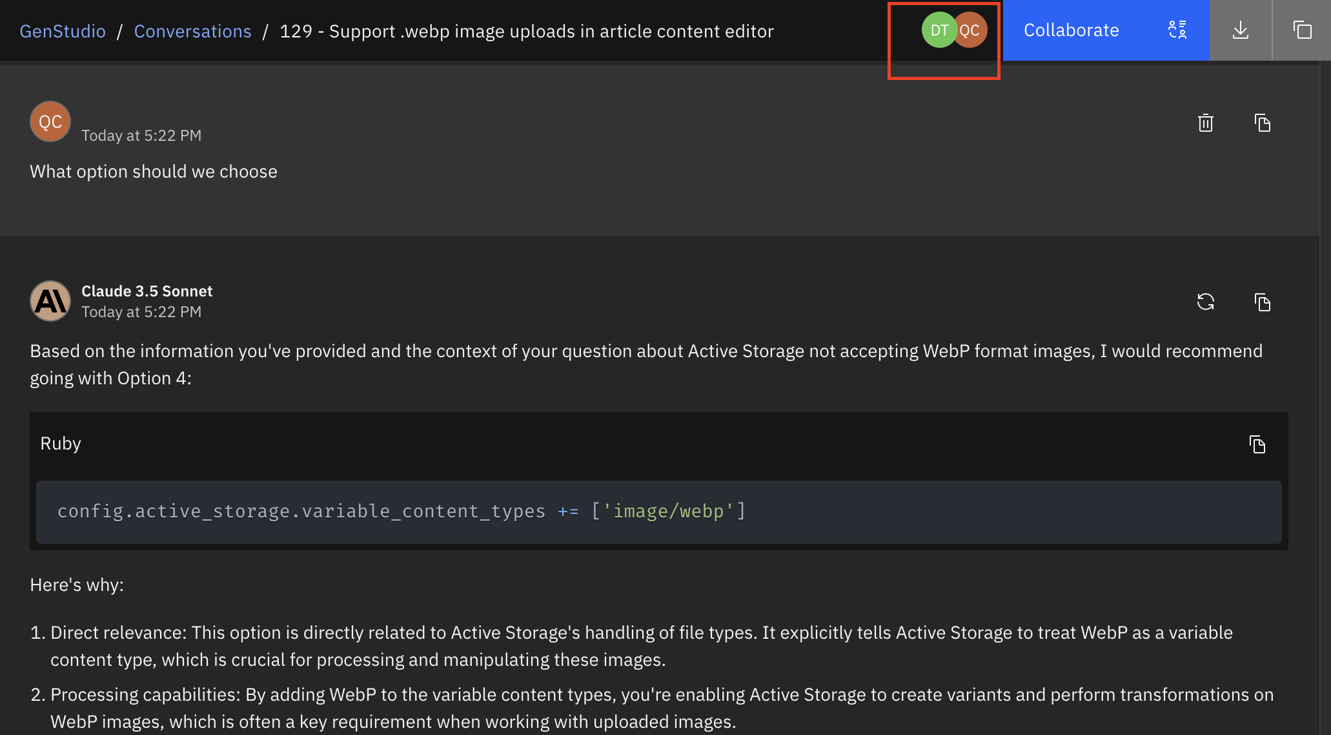1331x735 pixels.
Task: Click the 'Claude 3.5 Sonnet' sender name
Action: point(147,291)
